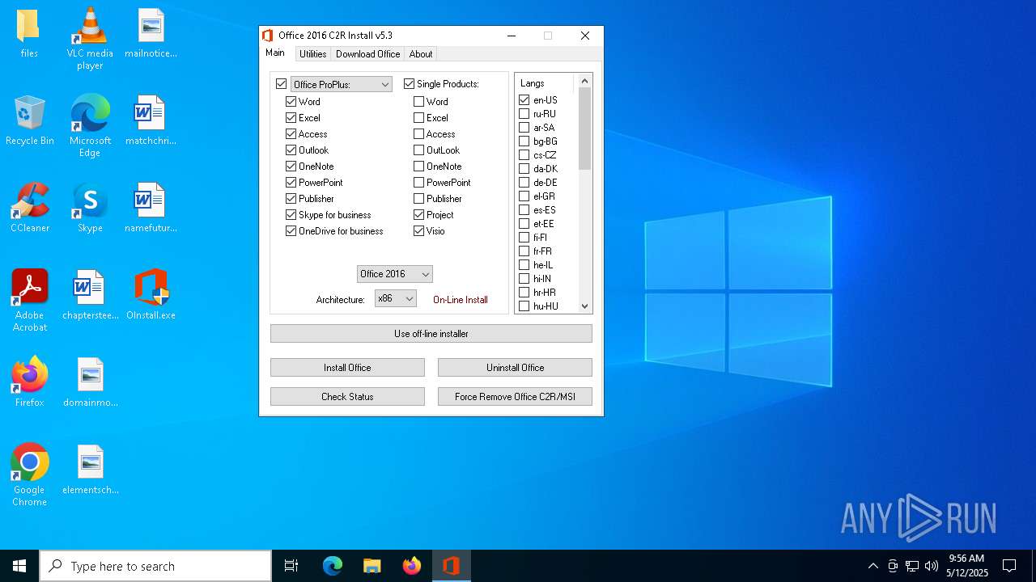Uncheck Excel under Office ProPlus

pyautogui.click(x=291, y=118)
